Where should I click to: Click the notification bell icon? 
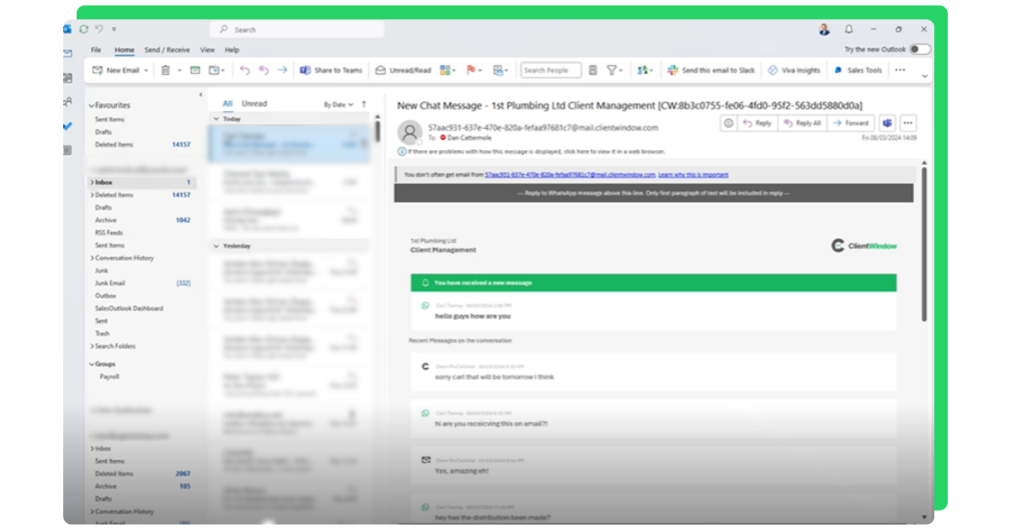pos(848,29)
